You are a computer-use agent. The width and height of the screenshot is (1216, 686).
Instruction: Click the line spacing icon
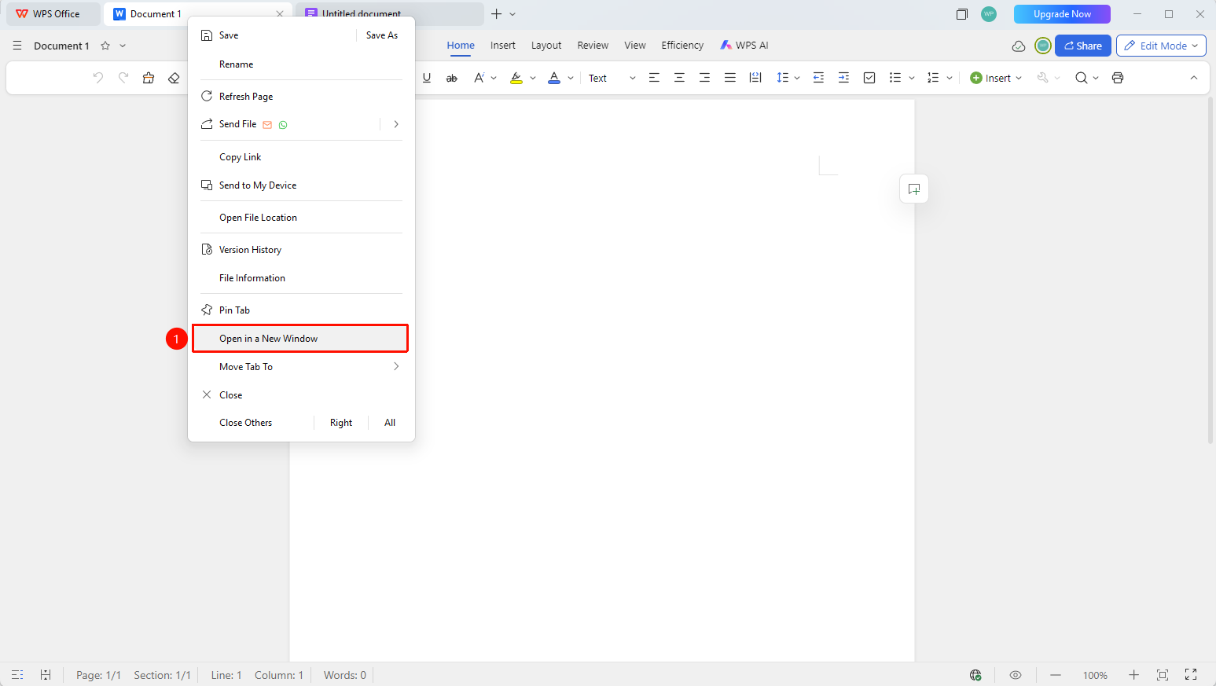(782, 78)
